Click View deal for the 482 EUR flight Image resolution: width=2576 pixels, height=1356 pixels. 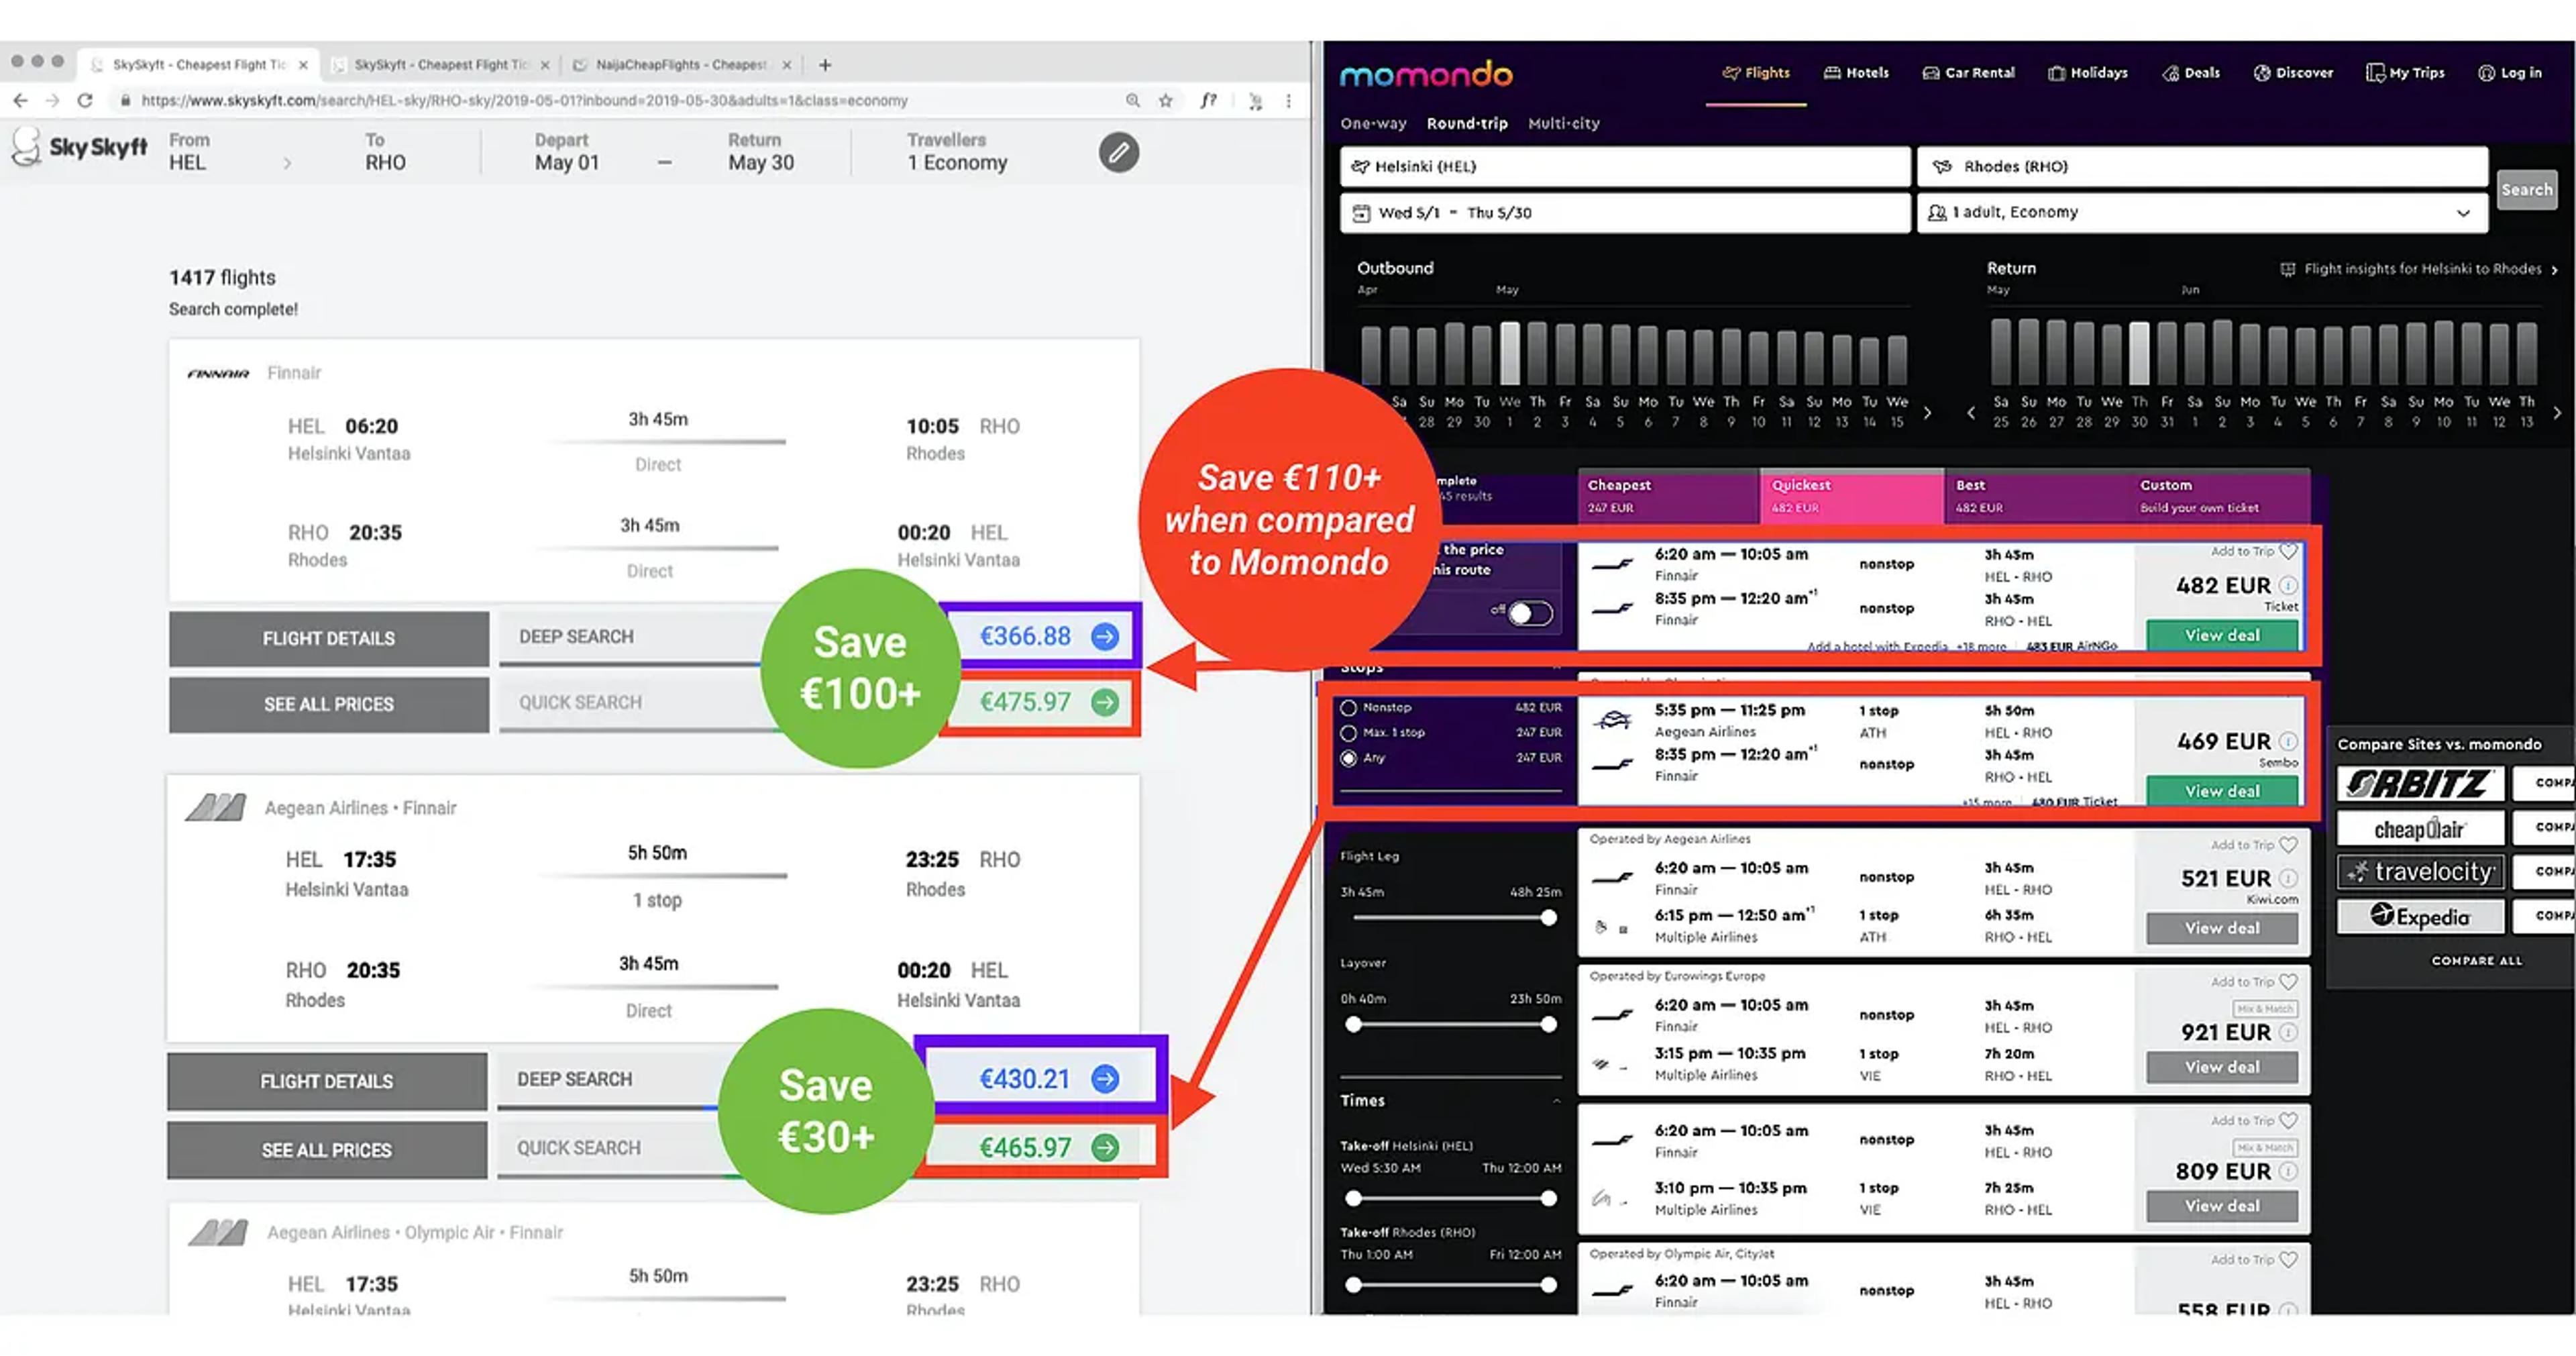[x=2221, y=636]
